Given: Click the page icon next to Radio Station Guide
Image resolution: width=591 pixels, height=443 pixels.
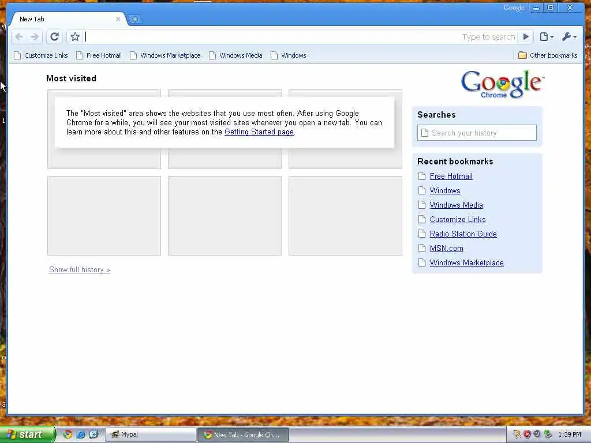Looking at the screenshot, I should (422, 234).
